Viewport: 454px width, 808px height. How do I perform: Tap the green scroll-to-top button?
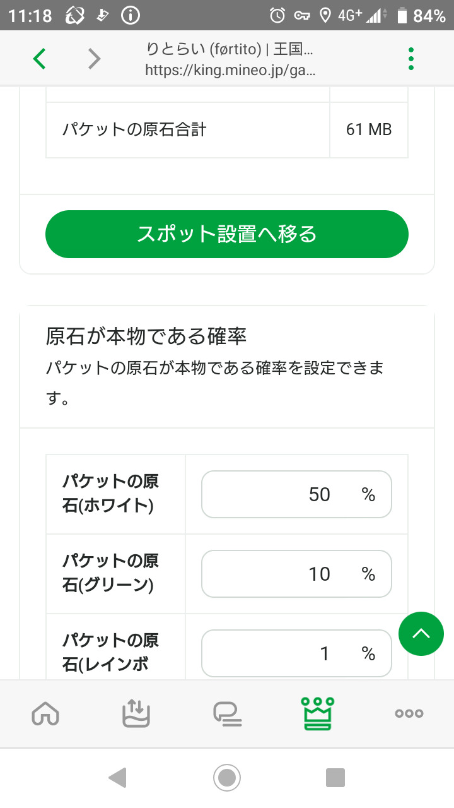(421, 634)
